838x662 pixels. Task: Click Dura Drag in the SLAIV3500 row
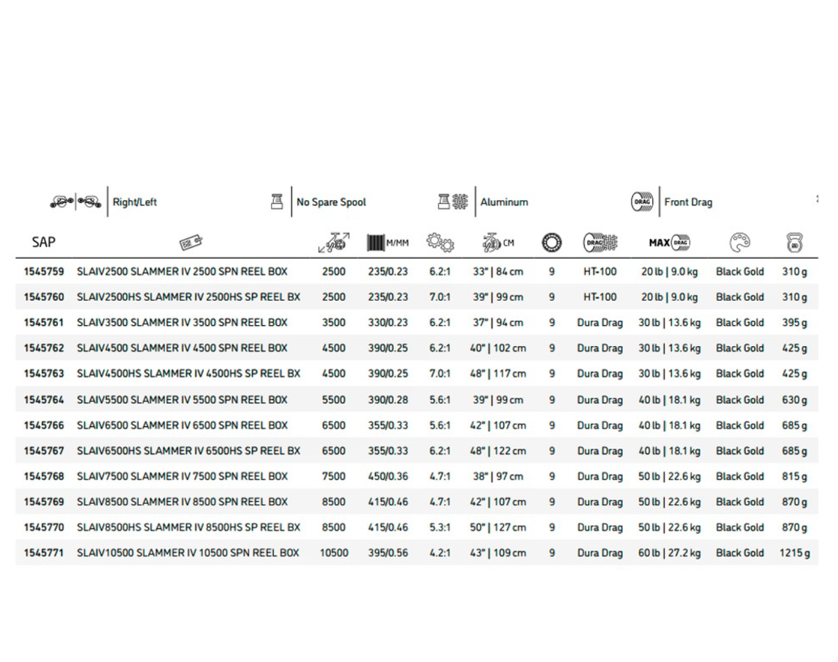600,323
